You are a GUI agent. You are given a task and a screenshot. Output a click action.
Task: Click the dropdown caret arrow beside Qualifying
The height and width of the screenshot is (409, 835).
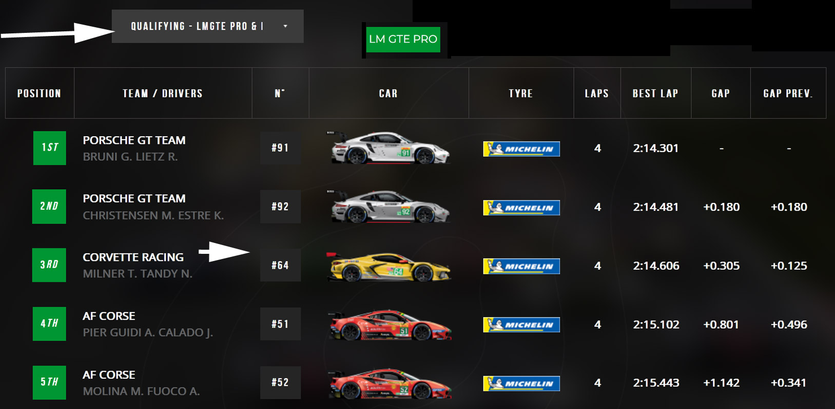[285, 26]
